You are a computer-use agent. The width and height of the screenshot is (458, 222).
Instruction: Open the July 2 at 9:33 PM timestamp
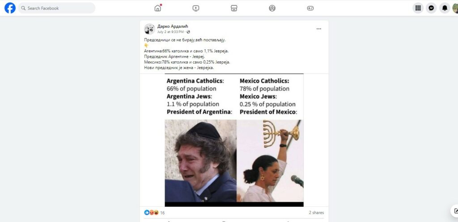pyautogui.click(x=171, y=32)
